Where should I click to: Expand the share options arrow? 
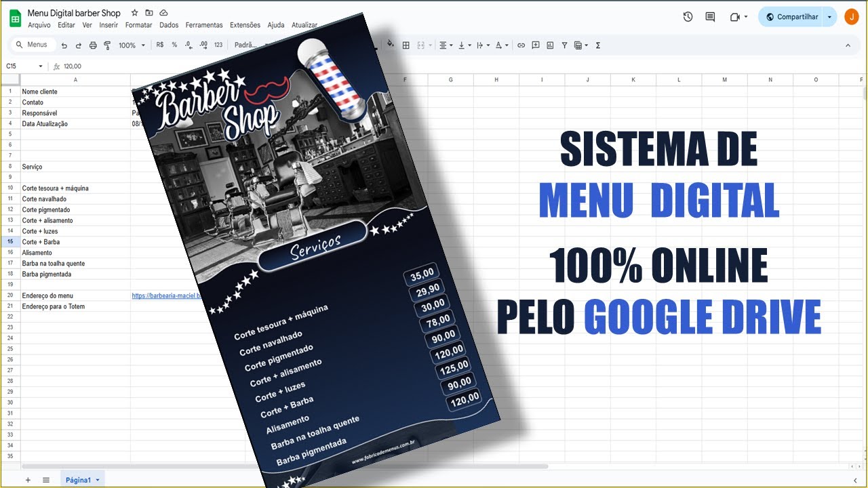coord(829,17)
